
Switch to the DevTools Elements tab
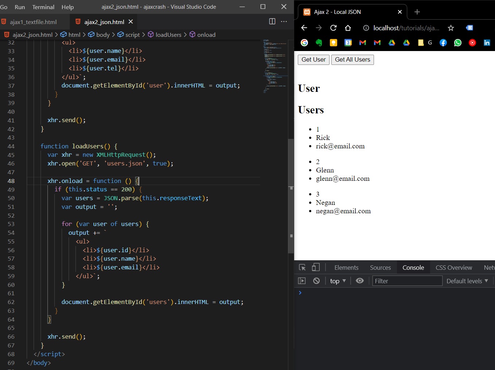346,268
